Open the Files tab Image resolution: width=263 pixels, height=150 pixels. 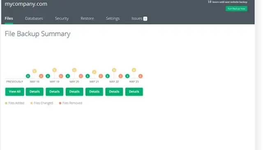pos(9,18)
